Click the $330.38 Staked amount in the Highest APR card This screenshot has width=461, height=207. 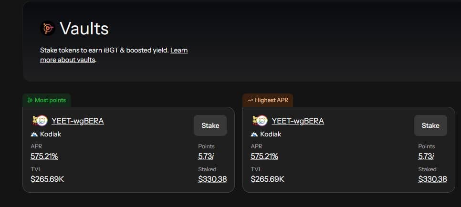click(432, 179)
